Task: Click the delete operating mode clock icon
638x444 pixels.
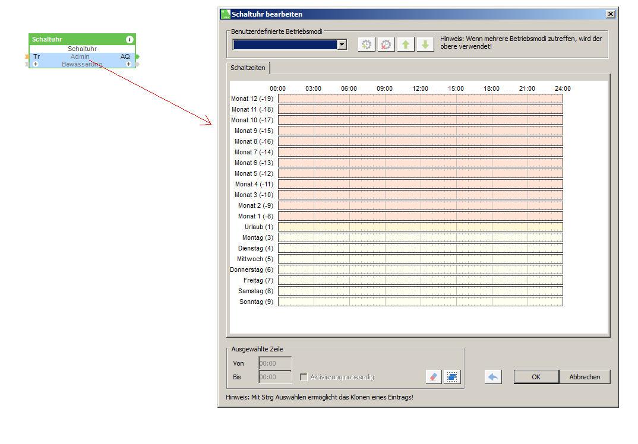Action: (386, 45)
